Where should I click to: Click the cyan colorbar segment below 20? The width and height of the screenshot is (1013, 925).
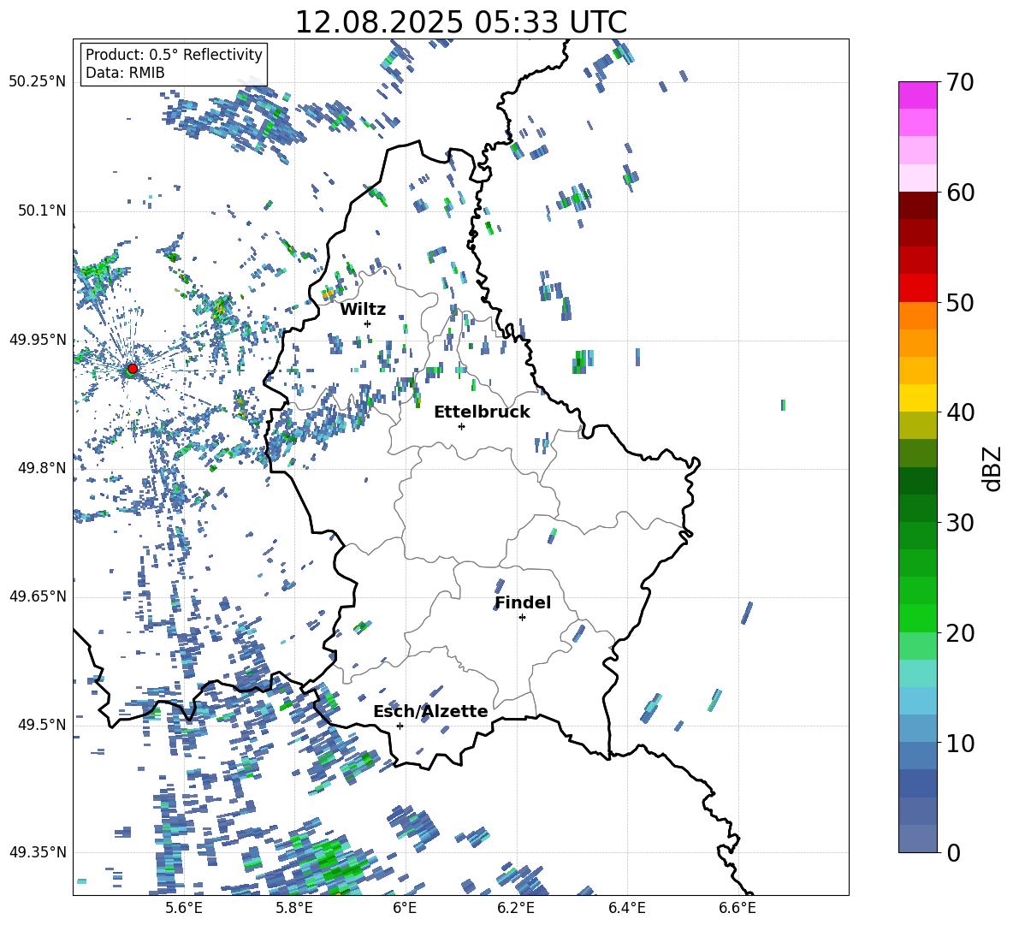pos(917,673)
